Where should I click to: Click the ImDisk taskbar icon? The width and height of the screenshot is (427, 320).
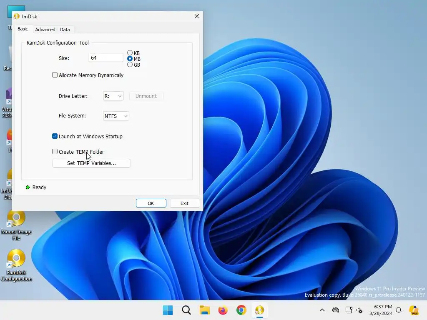259,310
